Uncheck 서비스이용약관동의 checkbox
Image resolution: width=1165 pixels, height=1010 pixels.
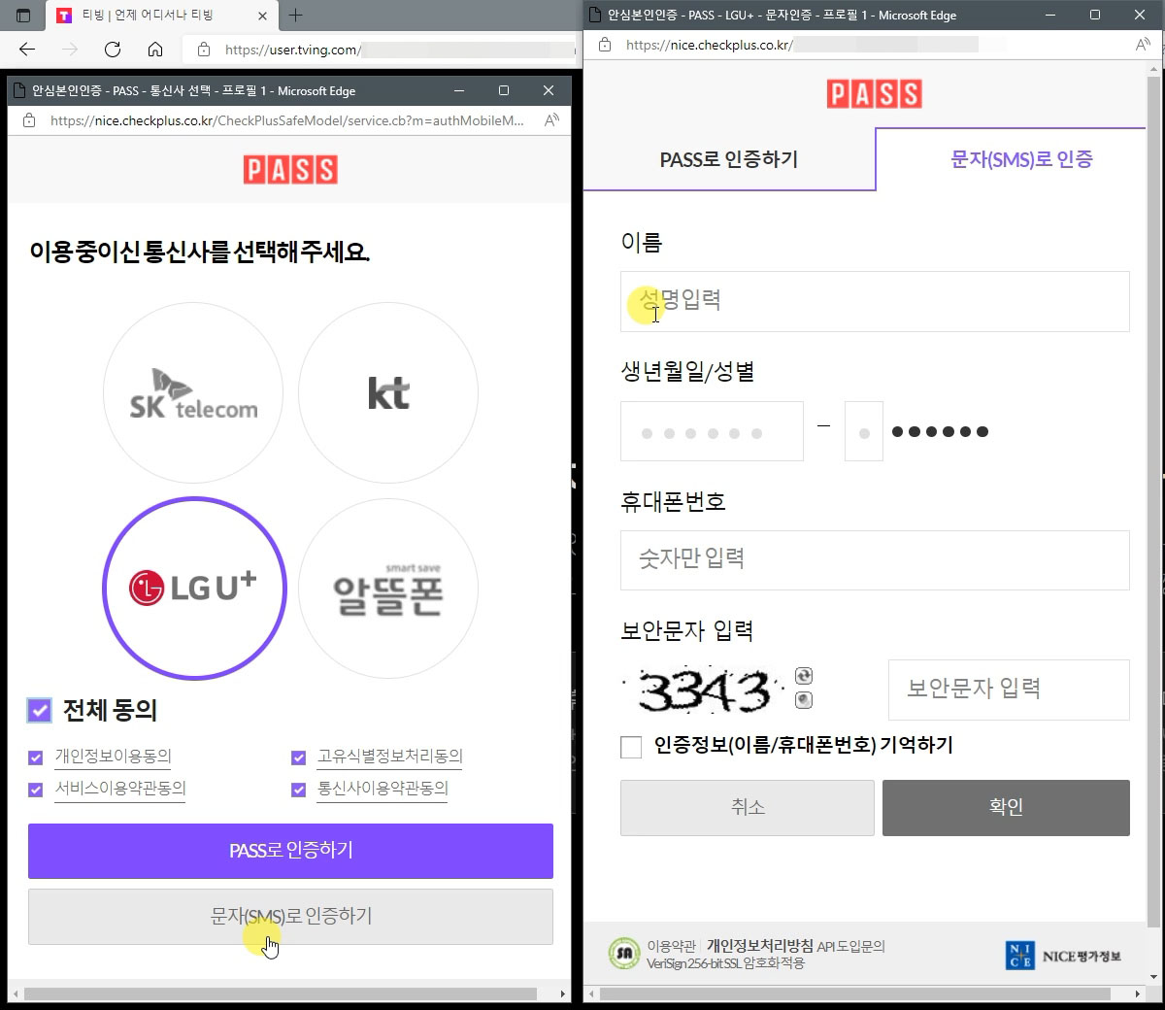[36, 790]
